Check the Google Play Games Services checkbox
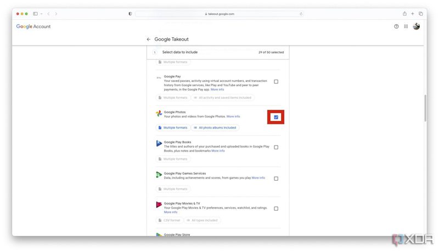This screenshot has width=439, height=252. 276,178
